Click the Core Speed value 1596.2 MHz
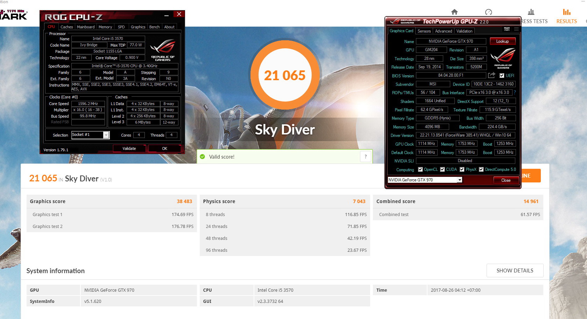This screenshot has height=319, width=587. [x=88, y=104]
